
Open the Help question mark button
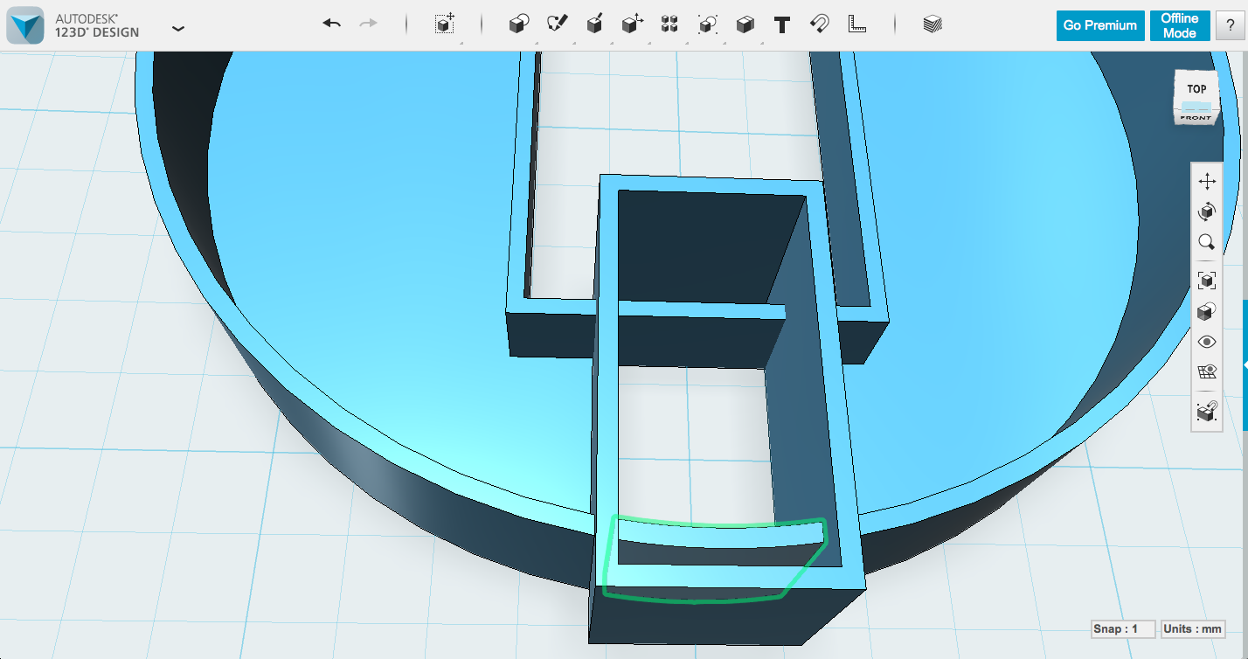tap(1230, 25)
